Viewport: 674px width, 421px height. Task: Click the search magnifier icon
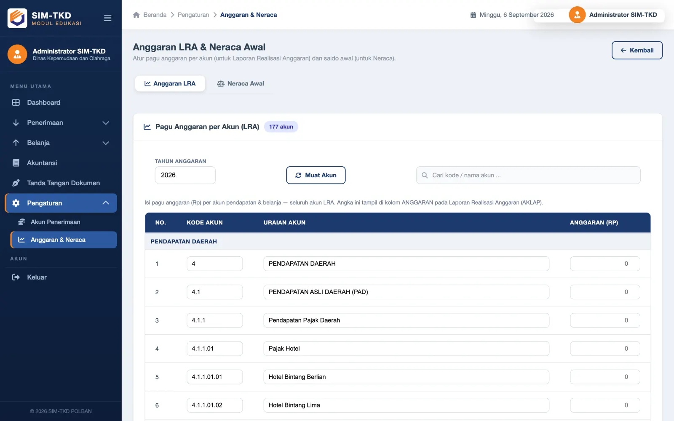click(425, 175)
